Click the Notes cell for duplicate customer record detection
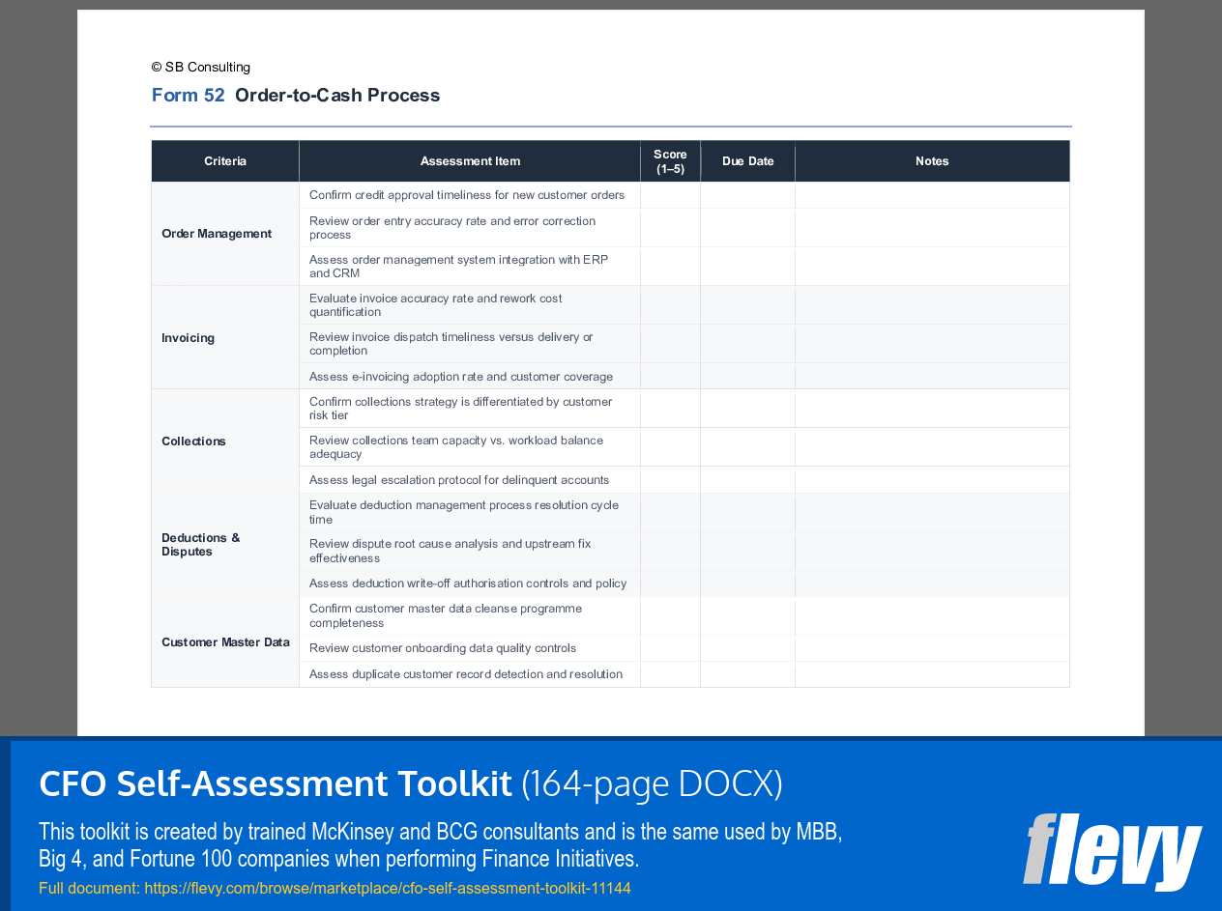Screen dimensions: 1222x911 point(931,673)
